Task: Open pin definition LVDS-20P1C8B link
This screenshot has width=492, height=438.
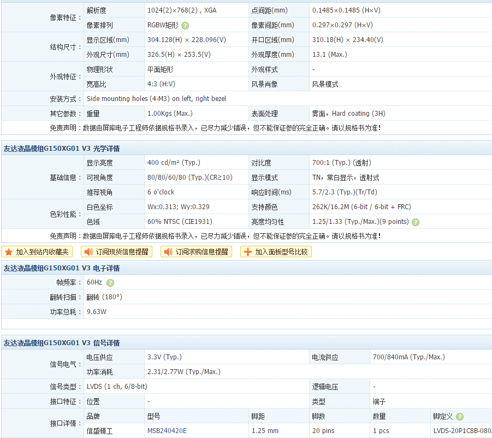Action: 462,431
